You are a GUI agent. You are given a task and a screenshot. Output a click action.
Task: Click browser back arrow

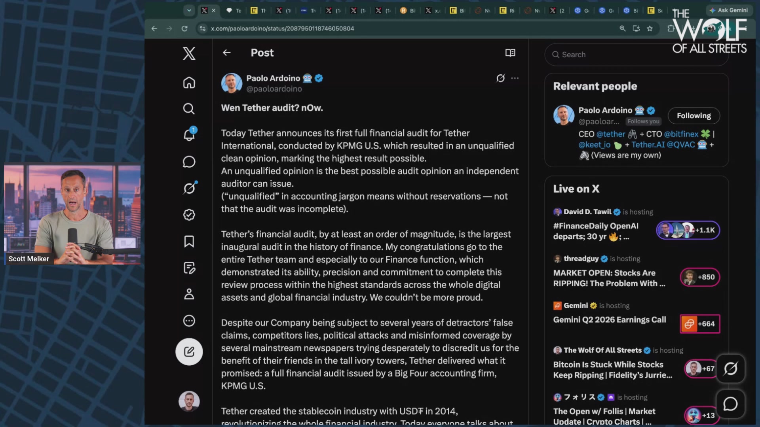click(154, 28)
